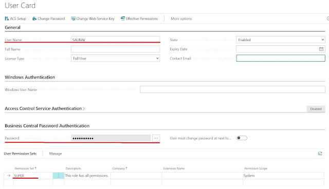Viewport: 329px width, 189px height.
Task: Click the Full Name field
Action: pos(115,49)
